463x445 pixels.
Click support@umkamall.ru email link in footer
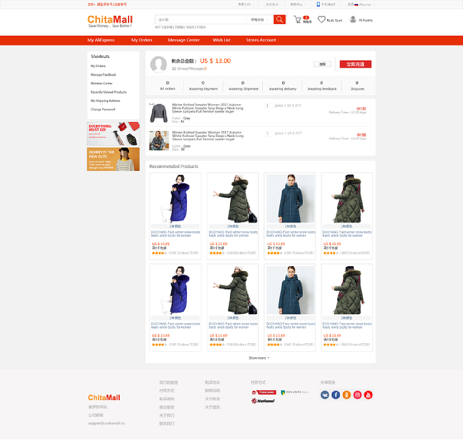(x=106, y=423)
